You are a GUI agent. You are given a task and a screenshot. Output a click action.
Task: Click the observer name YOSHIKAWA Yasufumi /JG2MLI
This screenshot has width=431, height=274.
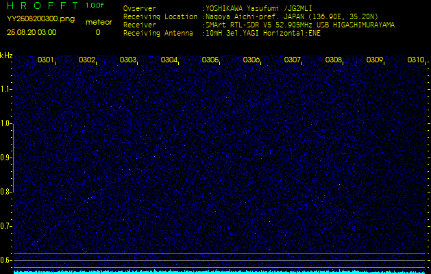(x=259, y=8)
